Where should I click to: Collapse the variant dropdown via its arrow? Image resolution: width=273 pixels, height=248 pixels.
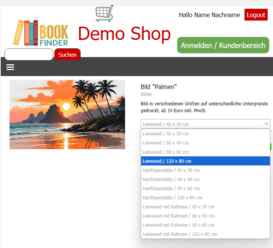click(x=266, y=124)
